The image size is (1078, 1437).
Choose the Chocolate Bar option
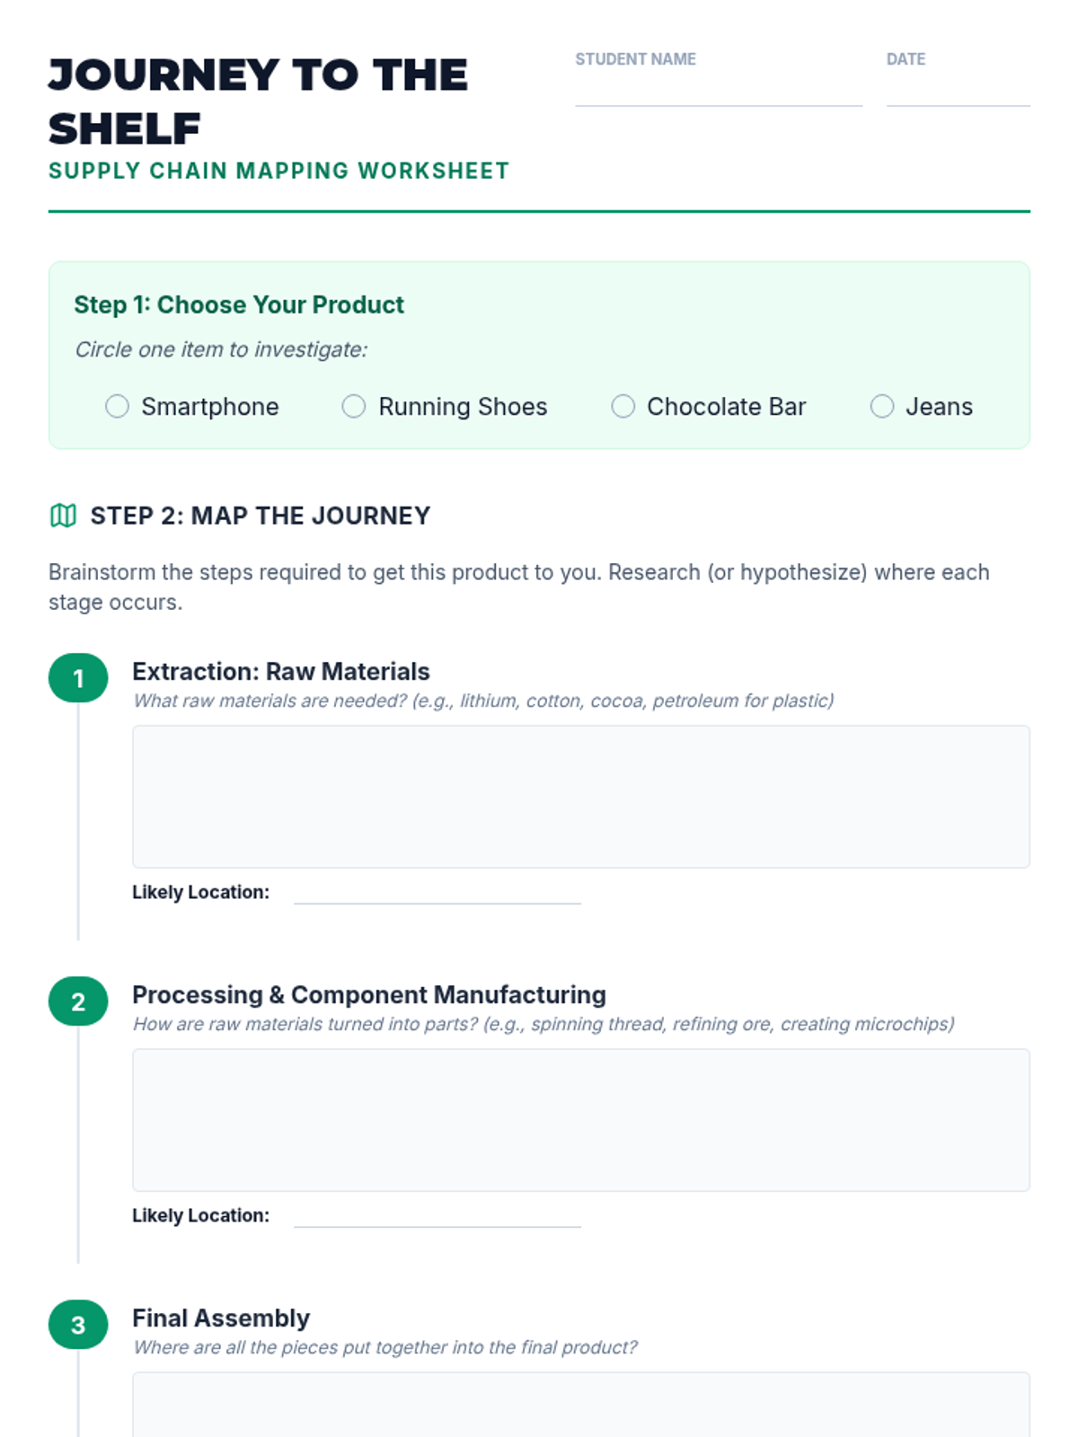pyautogui.click(x=623, y=407)
